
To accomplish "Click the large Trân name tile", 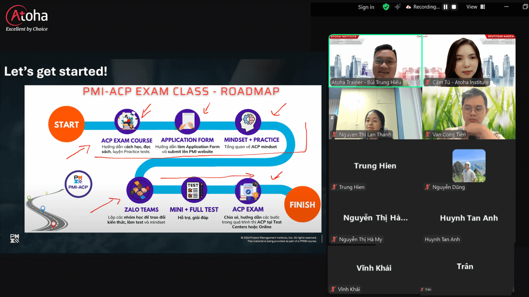I will pos(465,267).
